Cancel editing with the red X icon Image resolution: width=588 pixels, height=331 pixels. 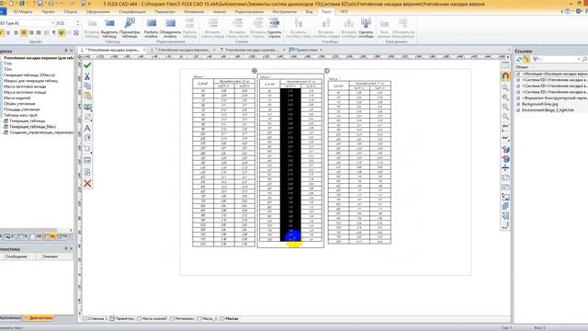[x=87, y=184]
